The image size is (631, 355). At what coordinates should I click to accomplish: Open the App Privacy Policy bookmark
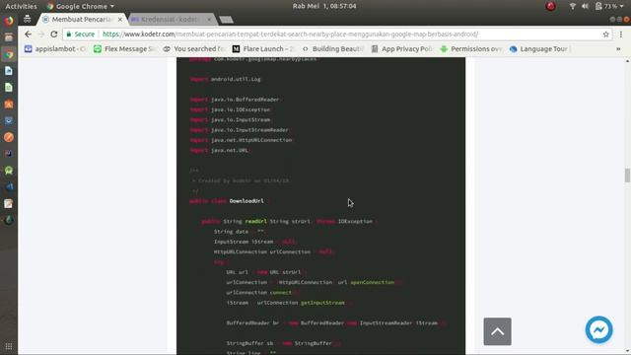[x=402, y=48]
